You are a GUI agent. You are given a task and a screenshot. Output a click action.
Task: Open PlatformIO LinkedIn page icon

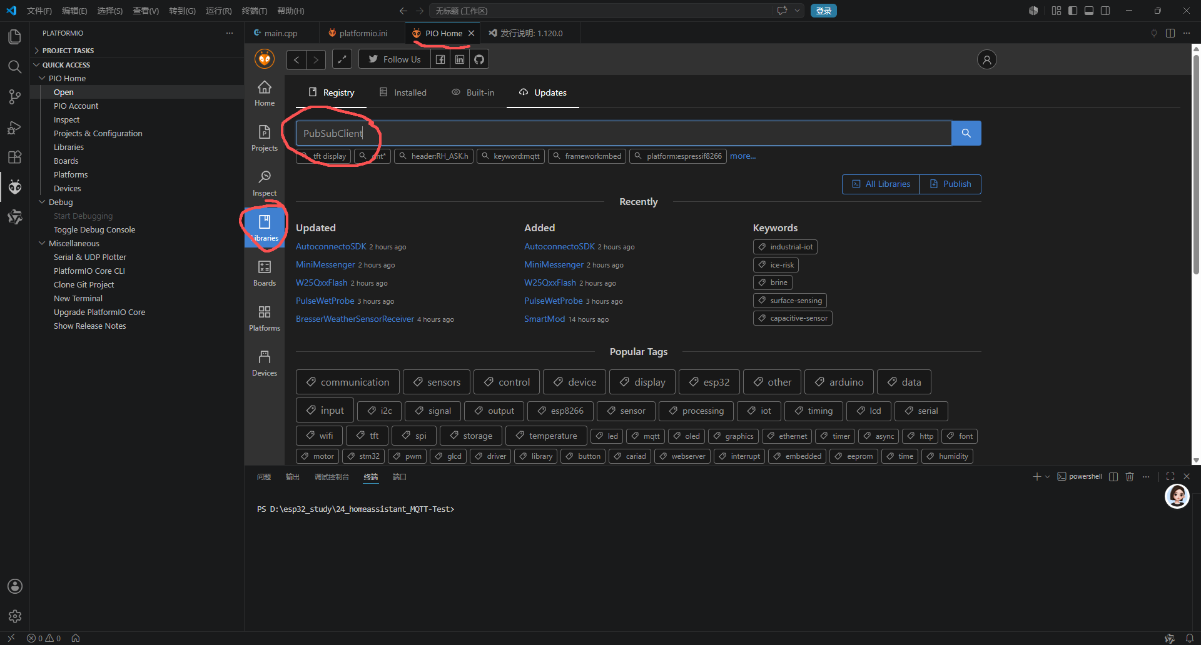[460, 59]
